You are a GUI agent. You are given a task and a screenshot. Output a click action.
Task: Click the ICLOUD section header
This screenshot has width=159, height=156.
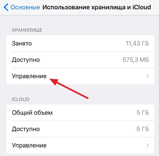pyautogui.click(x=21, y=99)
